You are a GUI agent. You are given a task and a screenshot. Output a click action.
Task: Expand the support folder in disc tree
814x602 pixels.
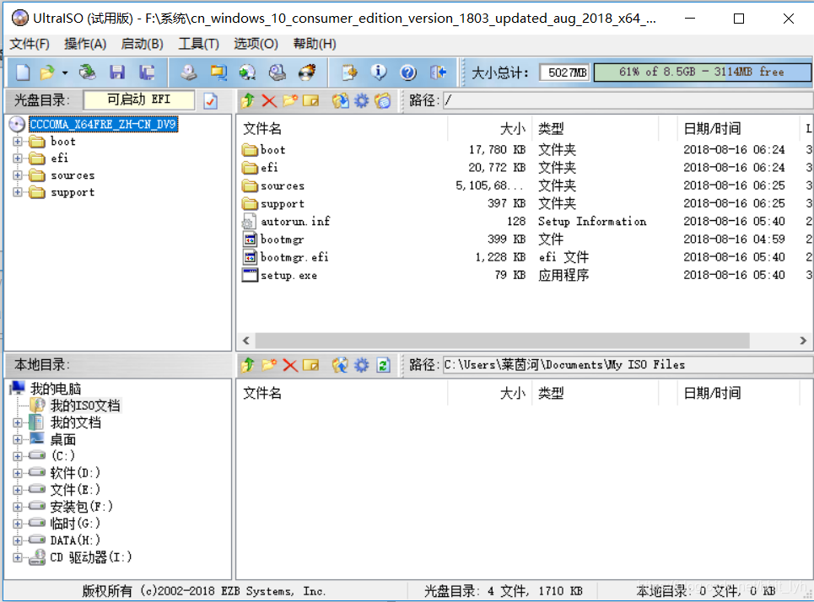tap(18, 192)
